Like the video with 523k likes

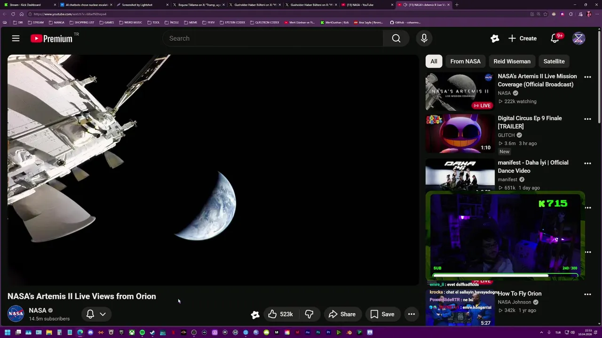281,314
